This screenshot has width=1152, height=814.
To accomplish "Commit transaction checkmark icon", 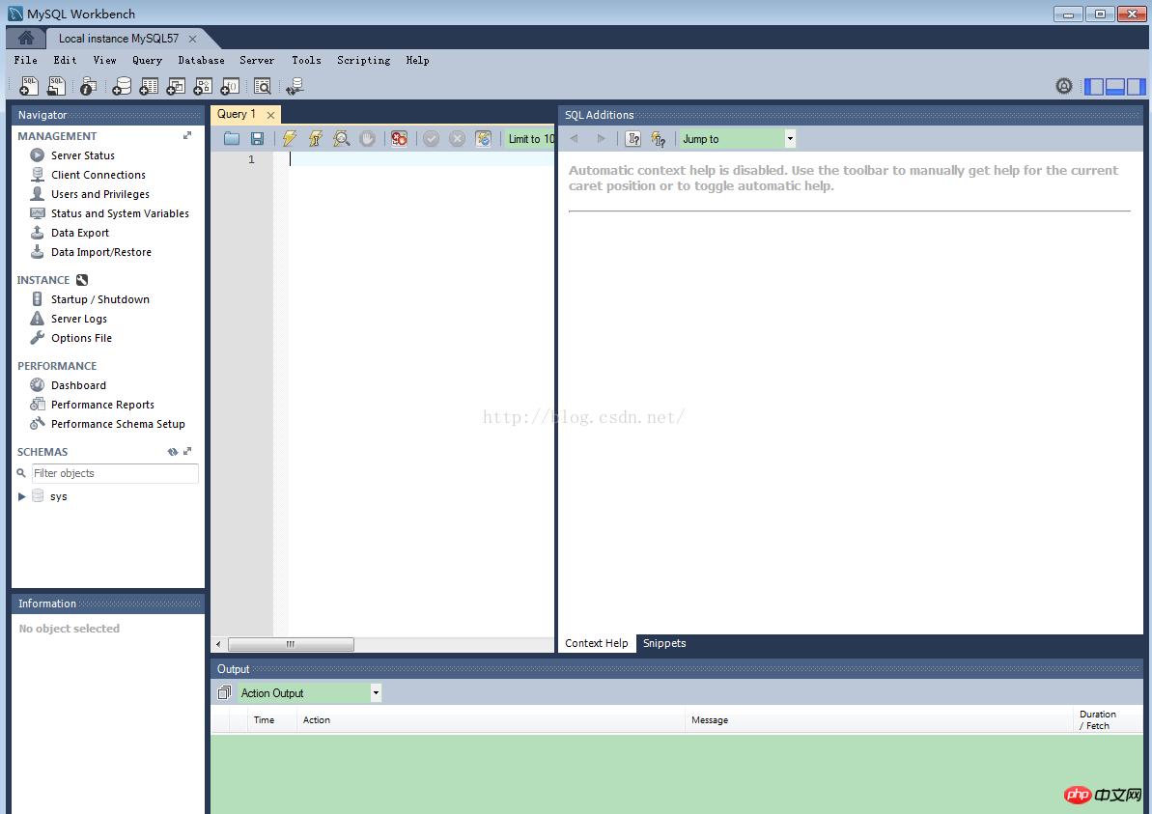I will 432,138.
